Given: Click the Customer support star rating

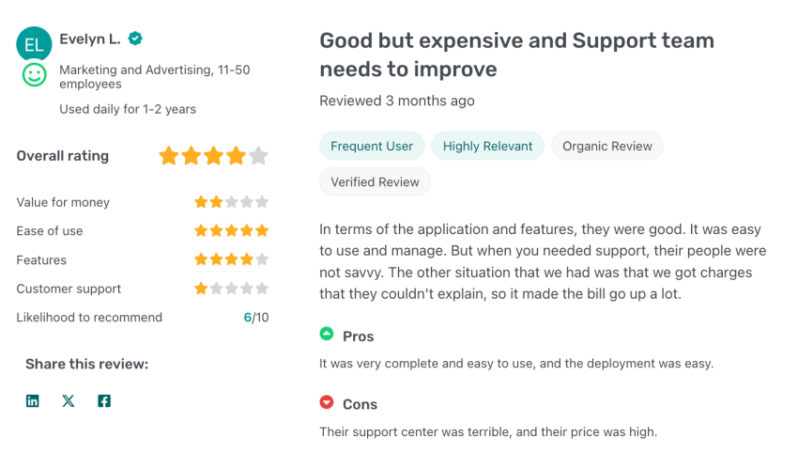Looking at the screenshot, I should pos(231,289).
